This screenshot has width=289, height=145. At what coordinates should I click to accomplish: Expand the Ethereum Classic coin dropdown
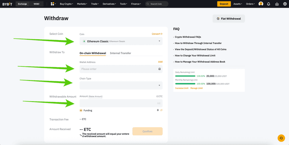[x=121, y=41]
